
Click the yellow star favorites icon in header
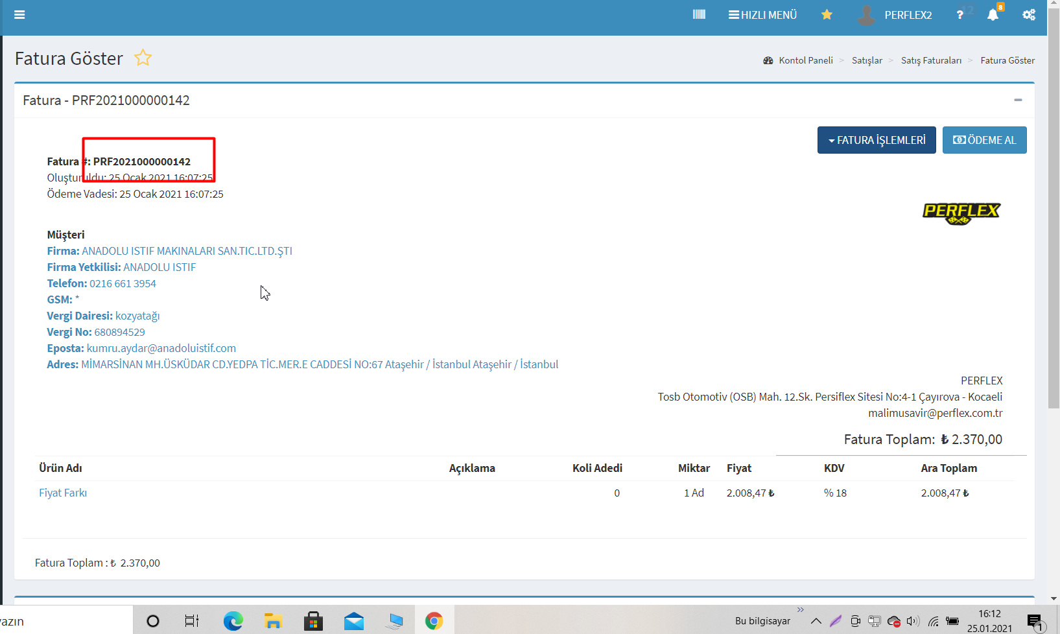point(827,15)
